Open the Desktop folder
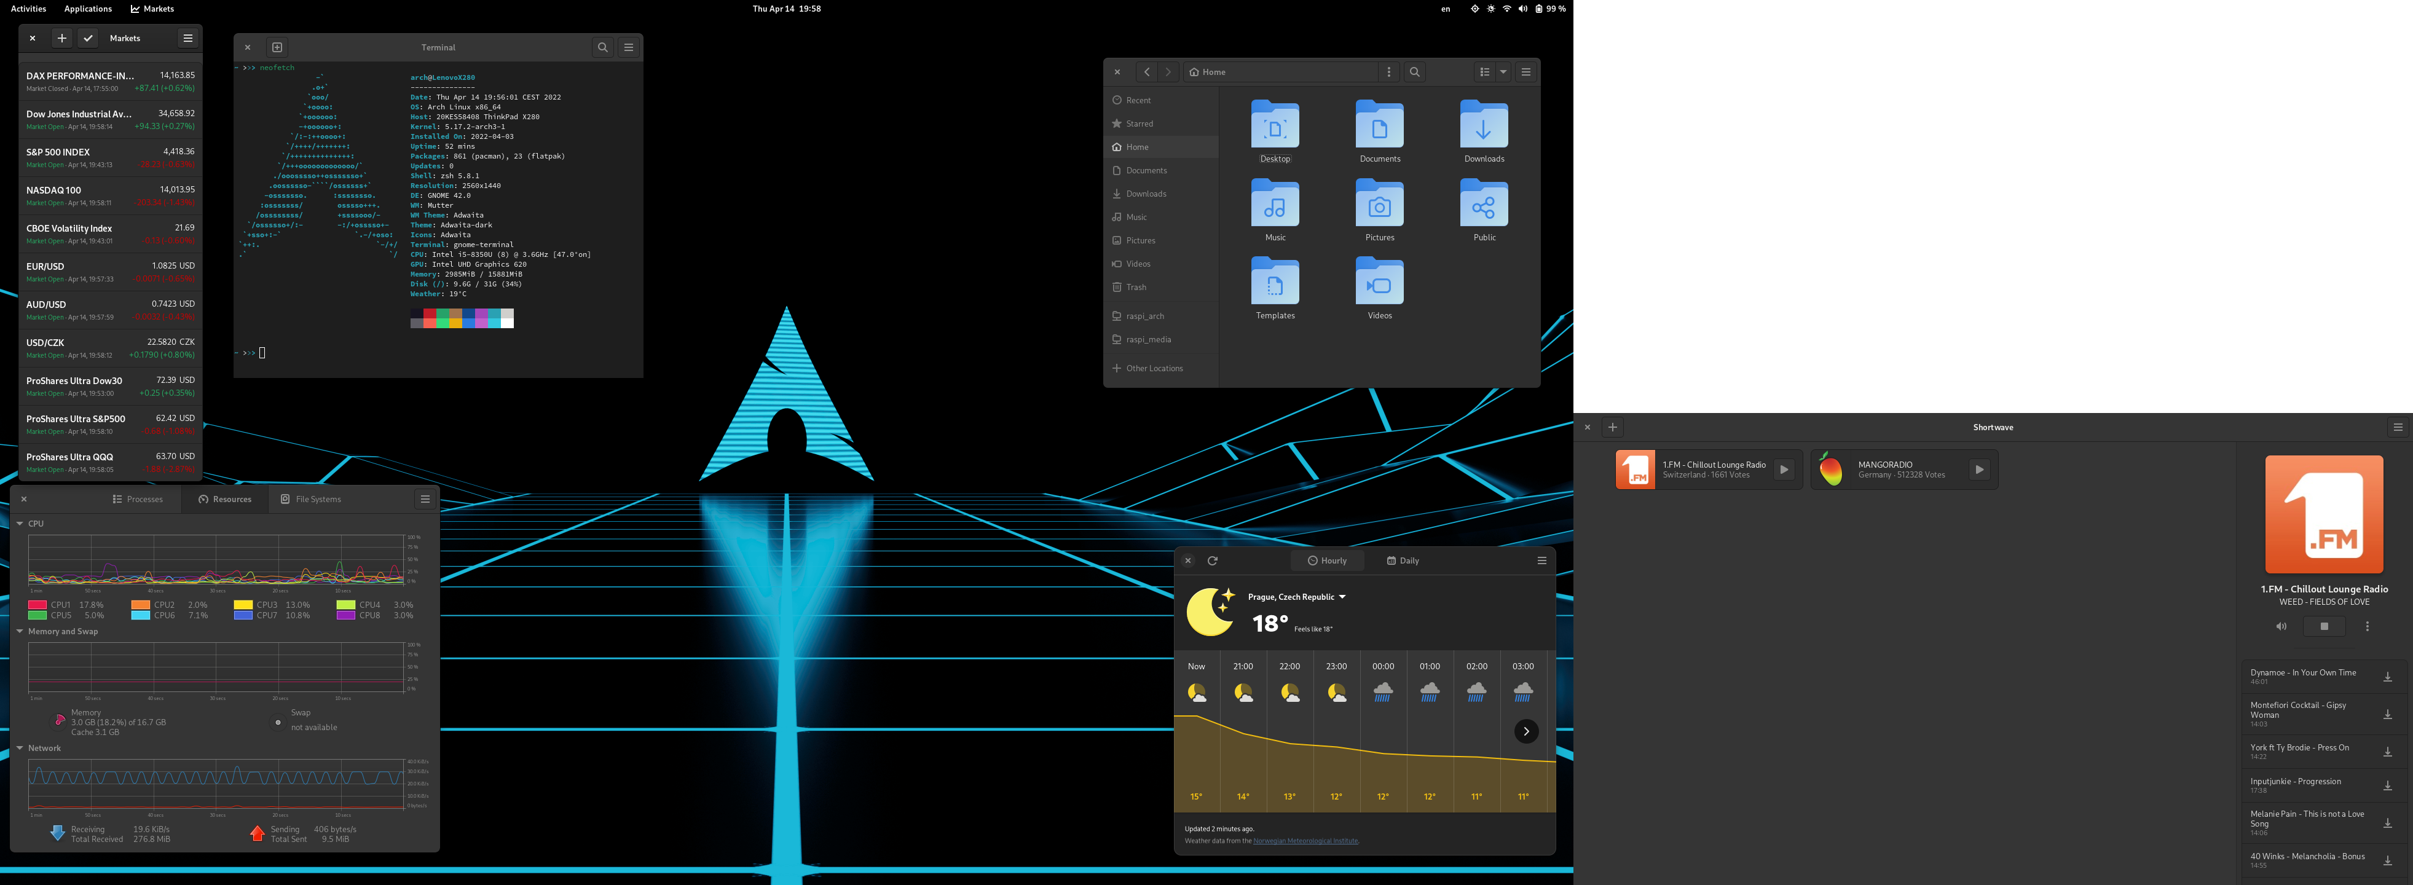The image size is (2413, 885). tap(1275, 131)
